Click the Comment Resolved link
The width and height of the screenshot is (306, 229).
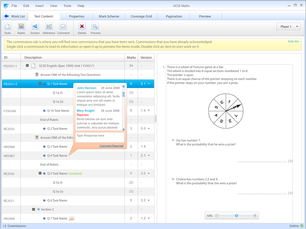pyautogui.click(x=111, y=146)
